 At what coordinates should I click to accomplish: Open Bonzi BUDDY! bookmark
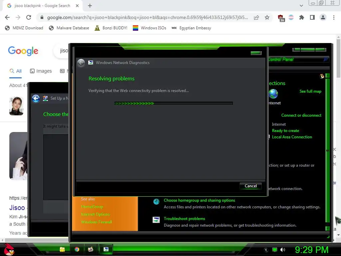(x=111, y=28)
